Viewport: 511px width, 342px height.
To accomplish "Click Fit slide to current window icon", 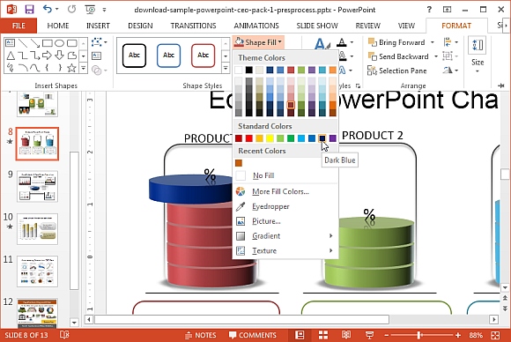I will [x=495, y=335].
